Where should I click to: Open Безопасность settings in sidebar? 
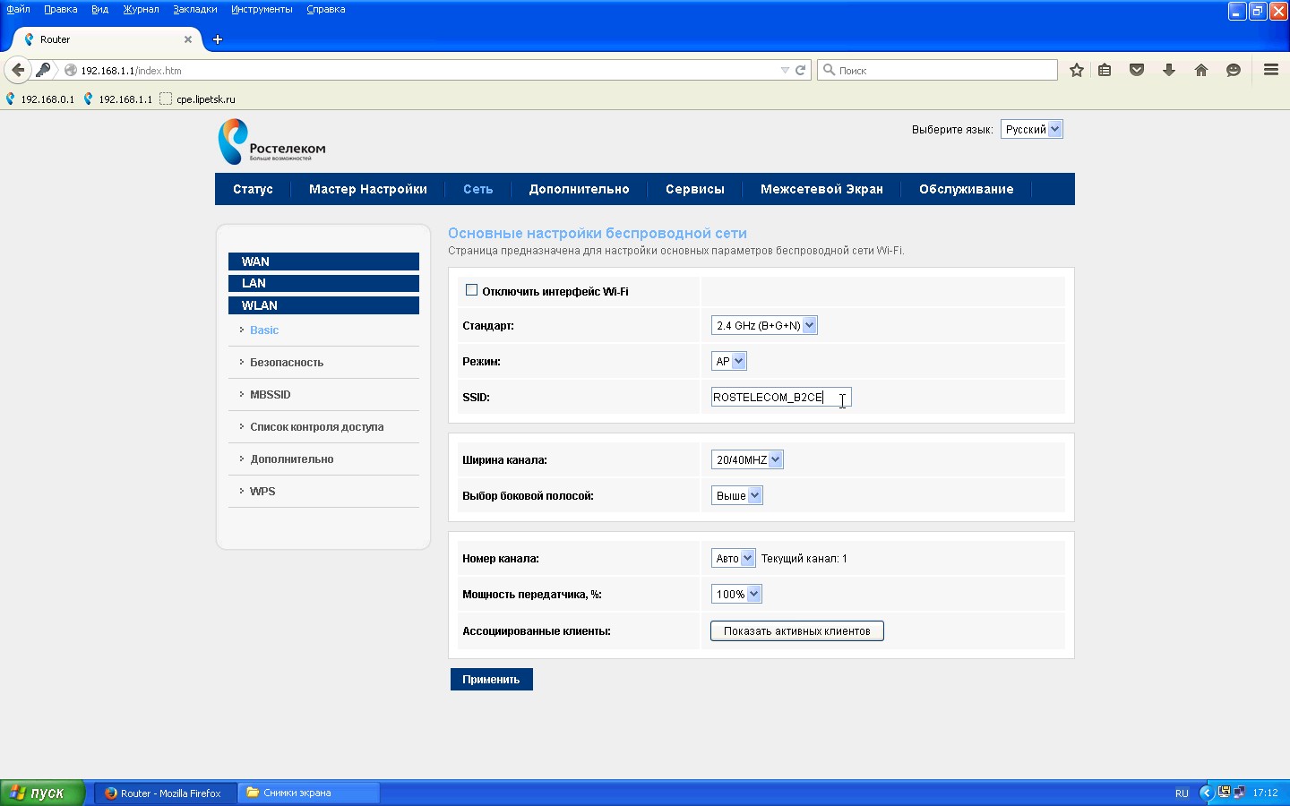(287, 363)
